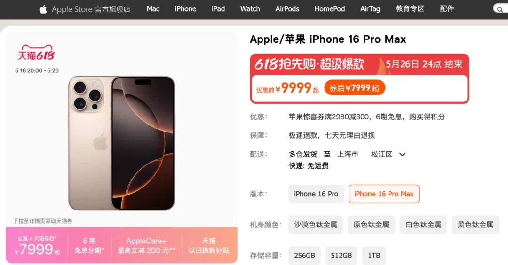
Task: Select 1TB storage capacity
Action: (x=374, y=256)
